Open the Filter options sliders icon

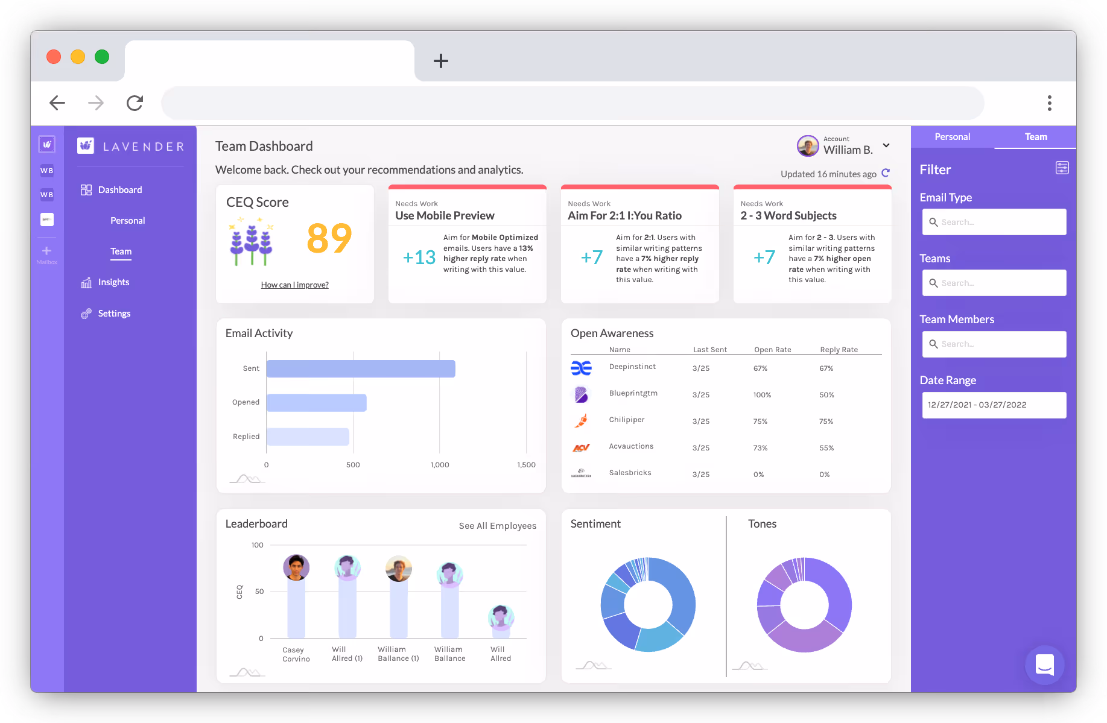1062,168
